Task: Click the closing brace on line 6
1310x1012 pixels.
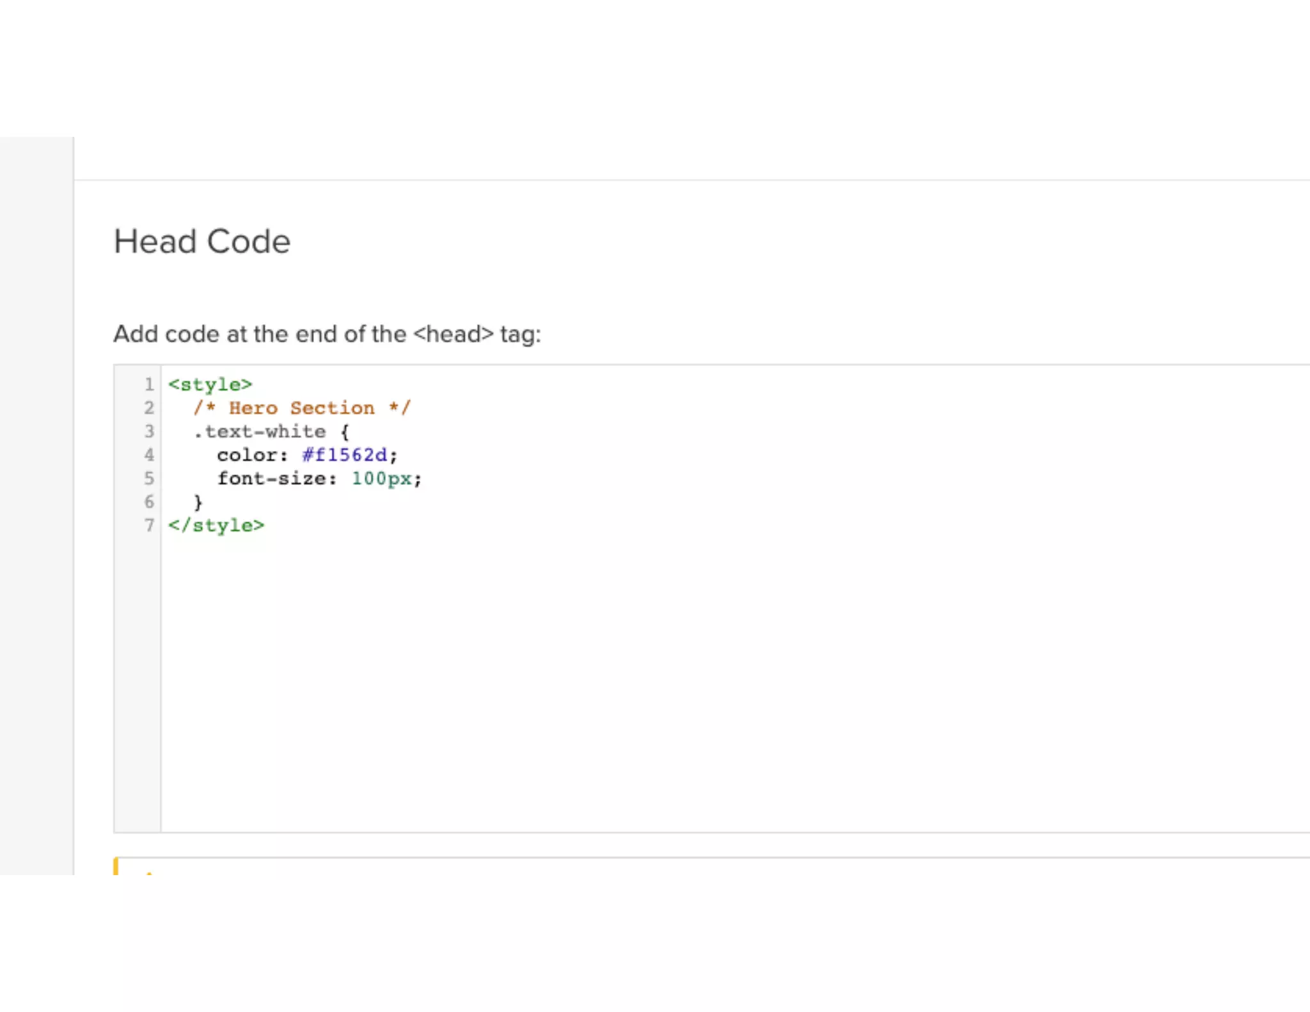Action: [x=198, y=502]
